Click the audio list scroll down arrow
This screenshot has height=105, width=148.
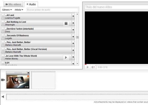click(x=77, y=64)
